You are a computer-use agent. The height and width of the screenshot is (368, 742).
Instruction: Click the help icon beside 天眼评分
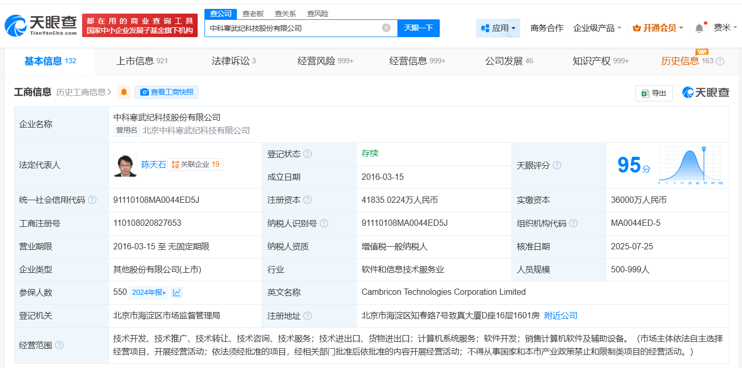tap(556, 165)
